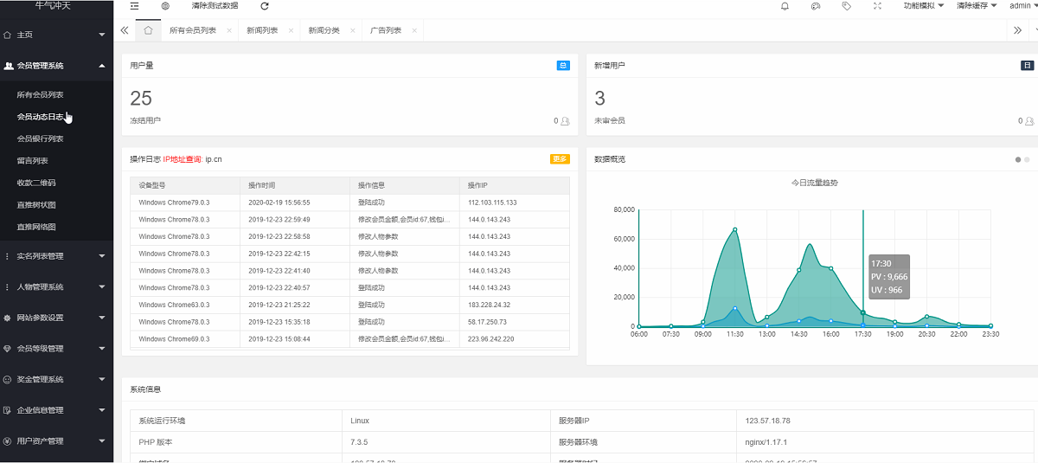Image resolution: width=1038 pixels, height=463 pixels.
Task: Toggle fullscreen mode icon
Action: pyautogui.click(x=877, y=6)
